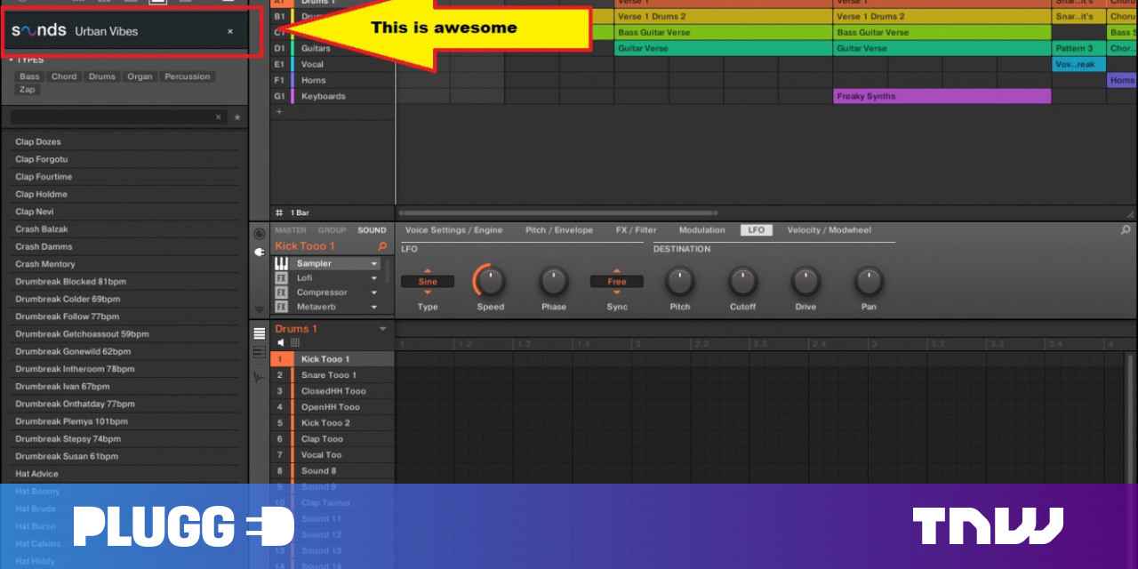Toggle the favorites star filter
Image resolution: width=1138 pixels, height=569 pixels.
pos(236,117)
